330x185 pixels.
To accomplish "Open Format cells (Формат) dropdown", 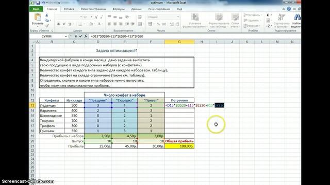I will [x=251, y=26].
